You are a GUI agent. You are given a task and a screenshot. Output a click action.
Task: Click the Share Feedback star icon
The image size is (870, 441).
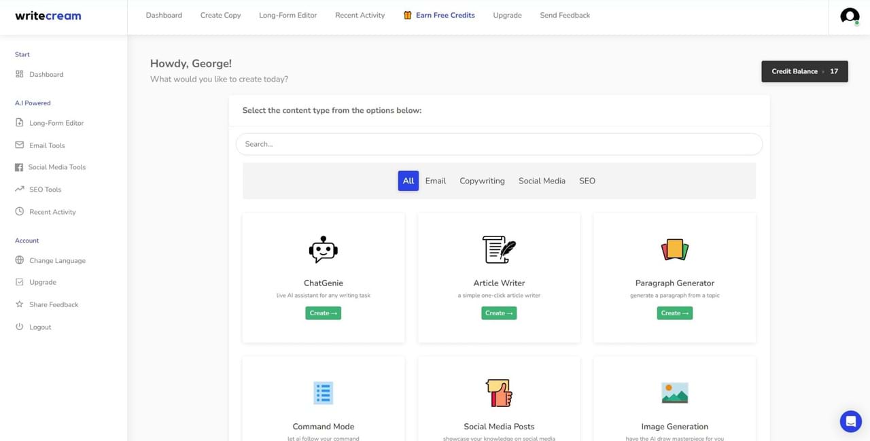coord(19,304)
